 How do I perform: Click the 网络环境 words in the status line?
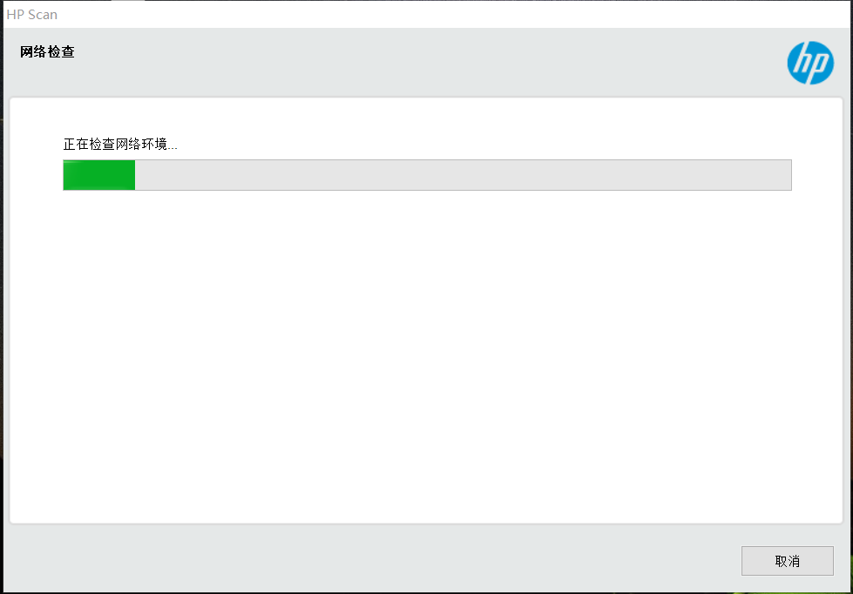point(141,145)
